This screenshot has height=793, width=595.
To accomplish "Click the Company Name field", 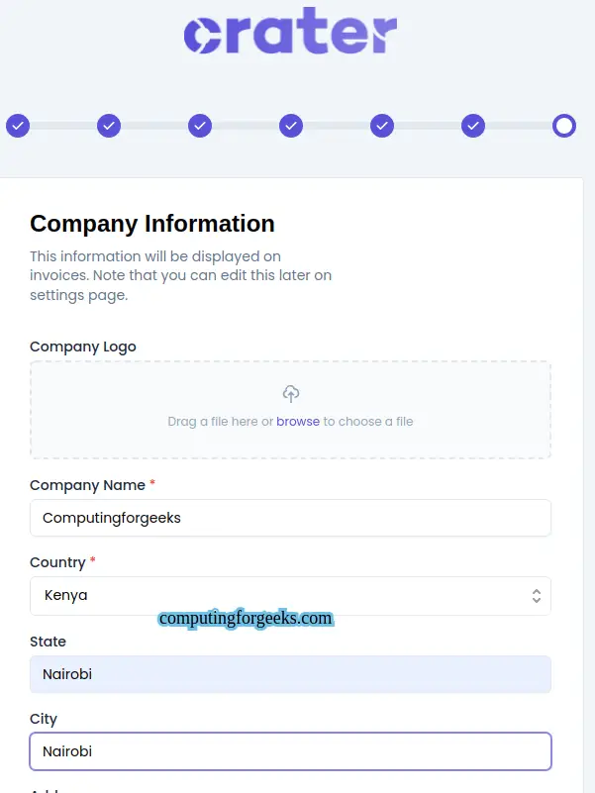I will click(290, 518).
